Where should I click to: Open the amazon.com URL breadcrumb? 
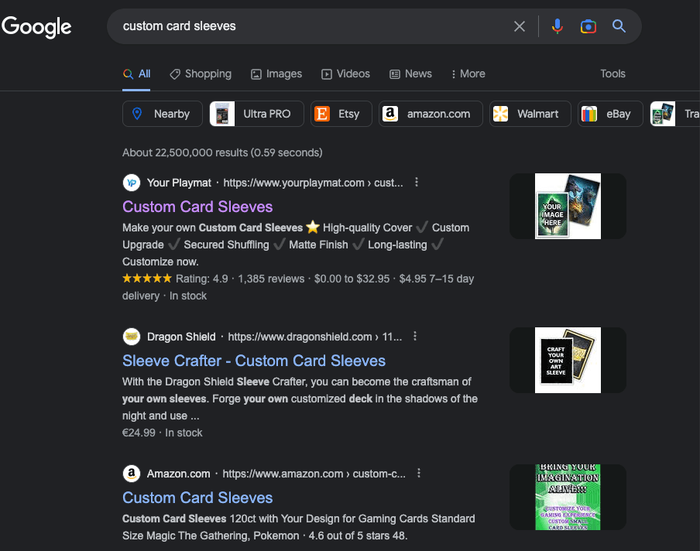pos(314,474)
